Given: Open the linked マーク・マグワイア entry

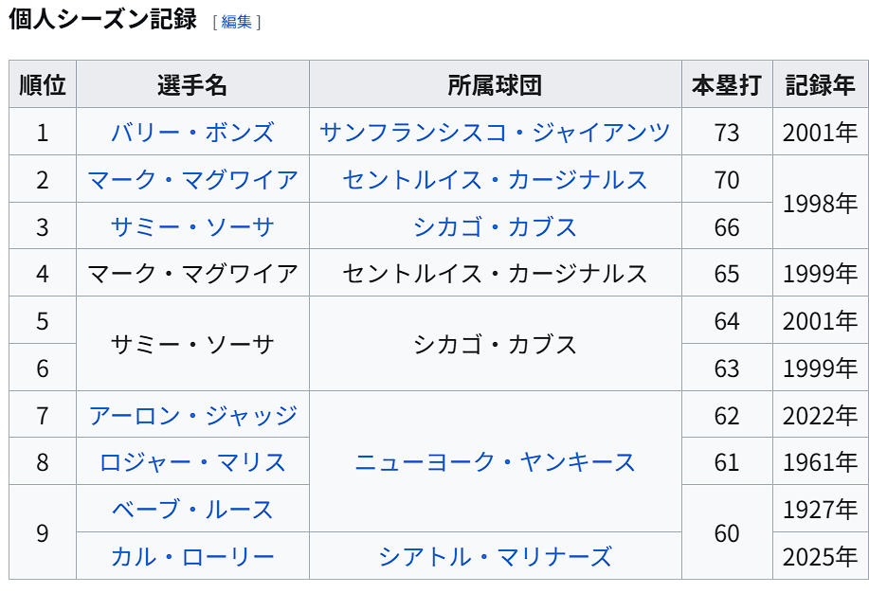Looking at the screenshot, I should tap(192, 180).
